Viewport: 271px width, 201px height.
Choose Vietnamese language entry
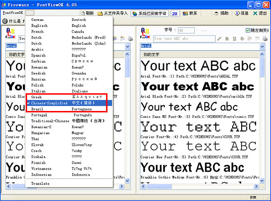[69, 168]
